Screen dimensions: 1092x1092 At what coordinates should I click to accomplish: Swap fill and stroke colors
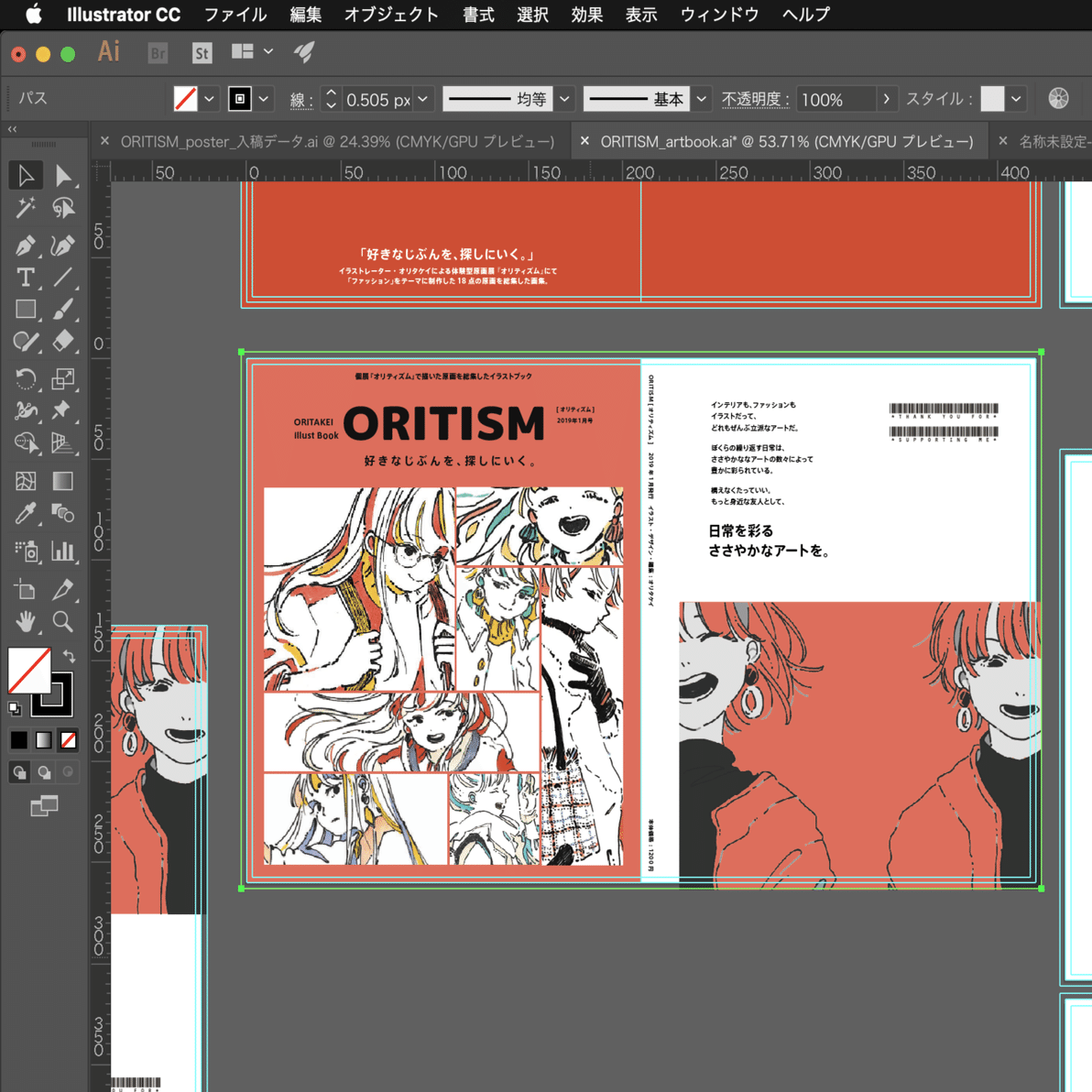[x=69, y=656]
